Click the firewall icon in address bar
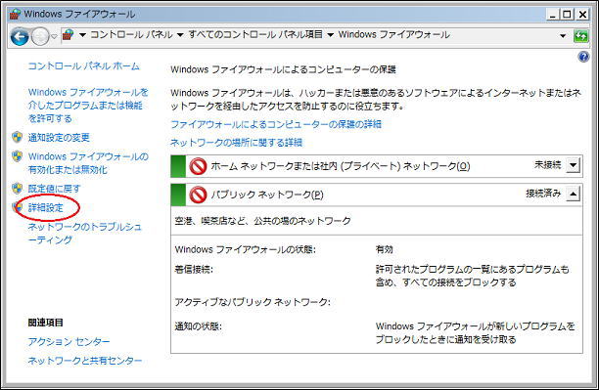 [x=68, y=35]
